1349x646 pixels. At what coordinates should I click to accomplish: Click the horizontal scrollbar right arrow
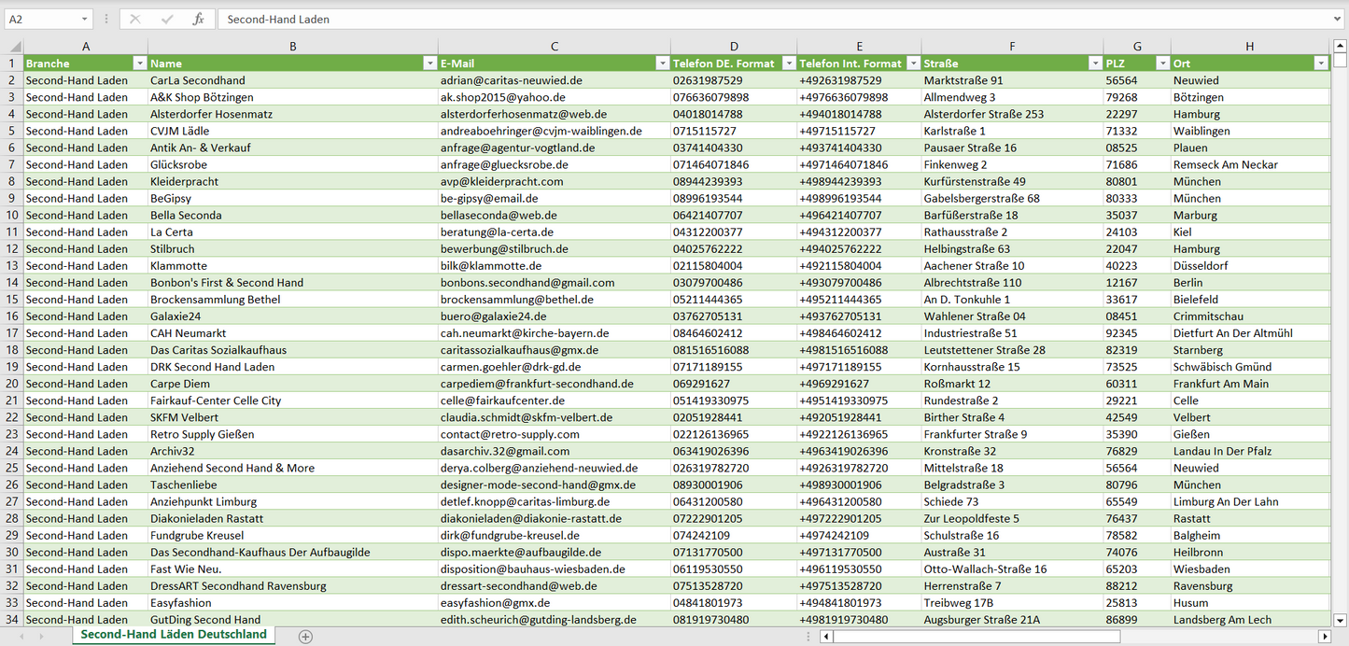(1324, 637)
